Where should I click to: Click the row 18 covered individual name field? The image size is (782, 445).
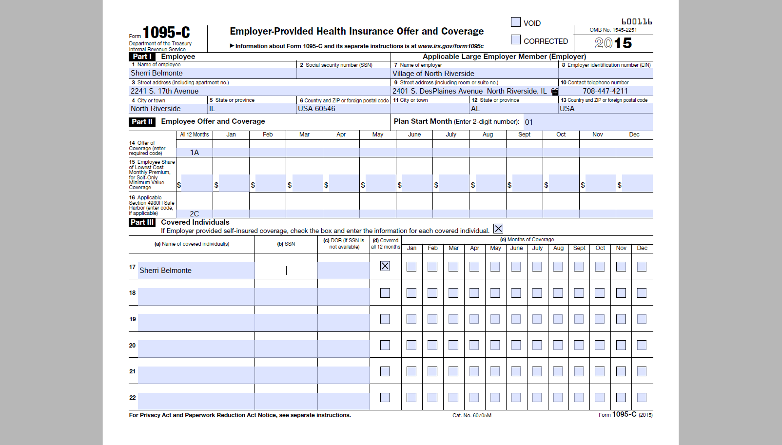[196, 296]
